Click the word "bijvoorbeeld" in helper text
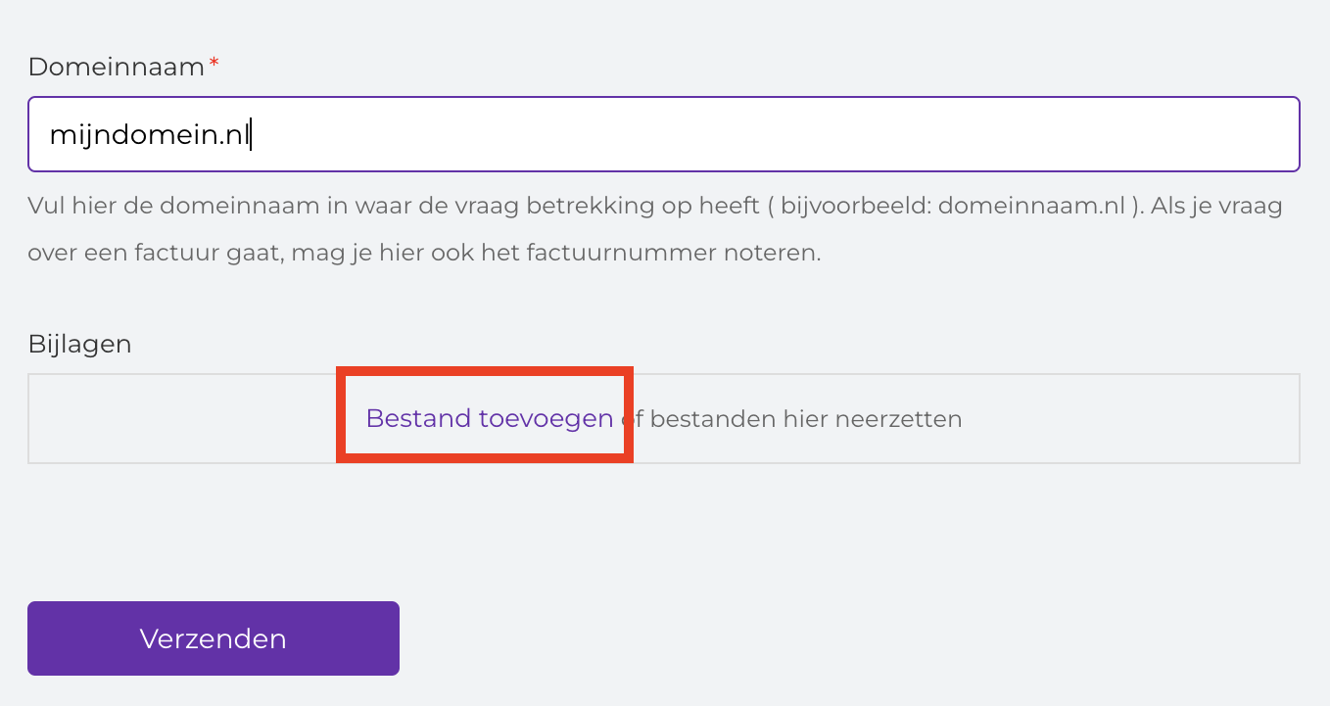The width and height of the screenshot is (1330, 706). (852, 207)
